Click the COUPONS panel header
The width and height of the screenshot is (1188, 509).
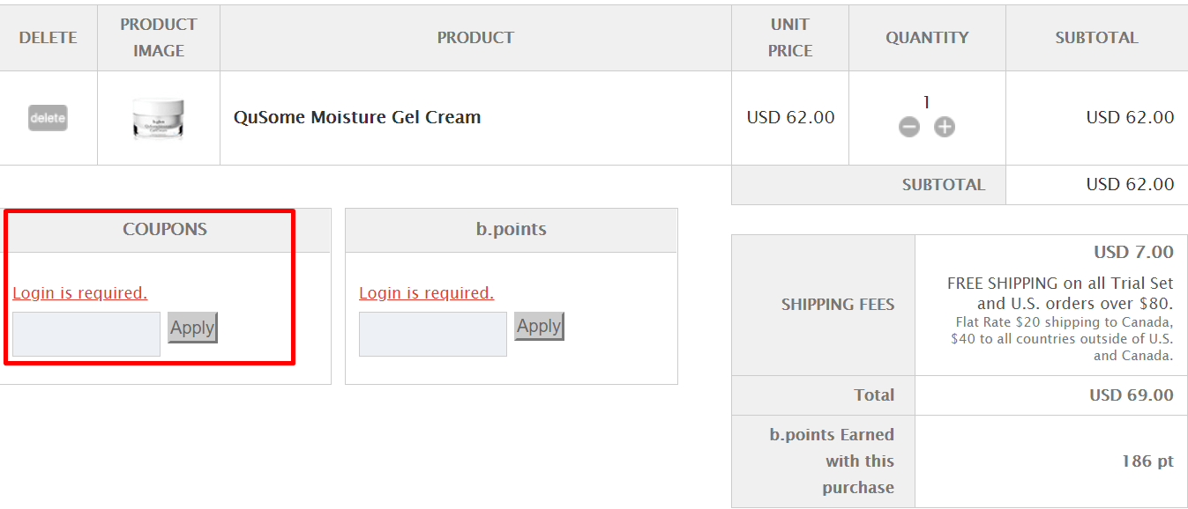click(x=165, y=229)
